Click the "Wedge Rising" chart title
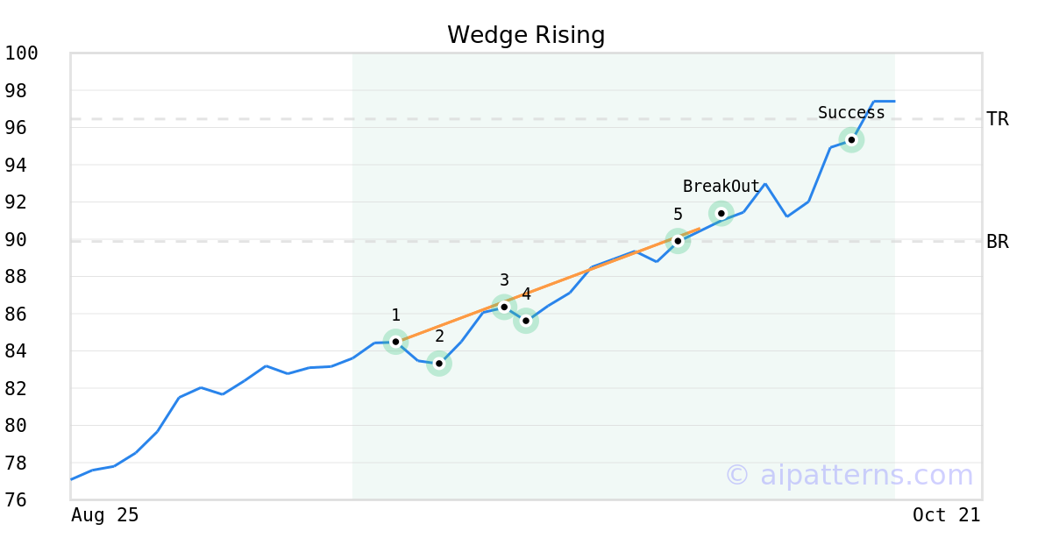The height and width of the screenshot is (552, 1052). [526, 35]
